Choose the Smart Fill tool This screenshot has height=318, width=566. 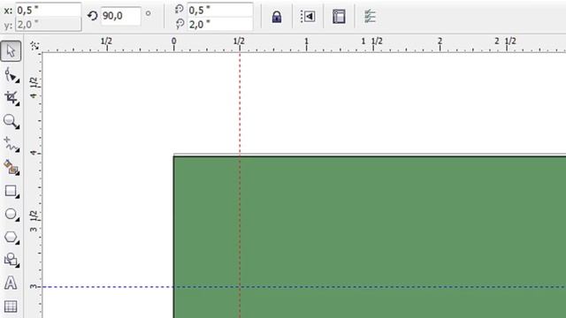point(11,168)
